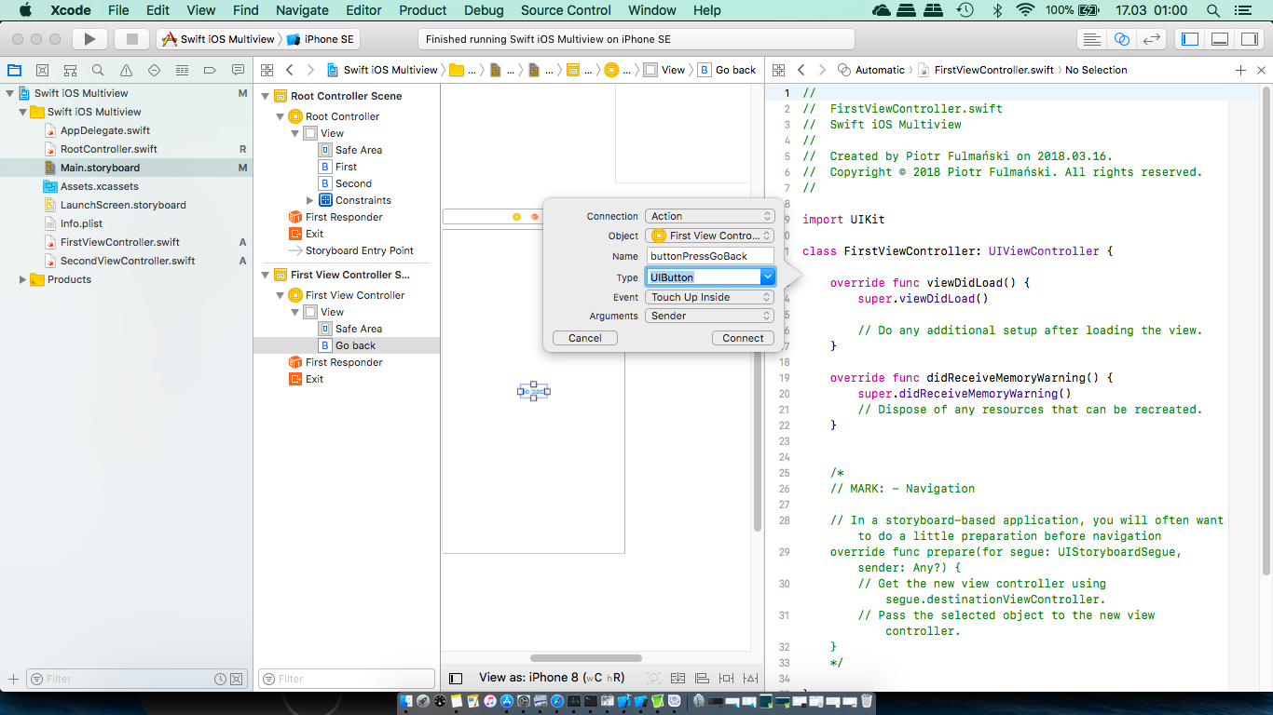Open the Source Control menu
Image resolution: width=1273 pixels, height=715 pixels.
(566, 10)
